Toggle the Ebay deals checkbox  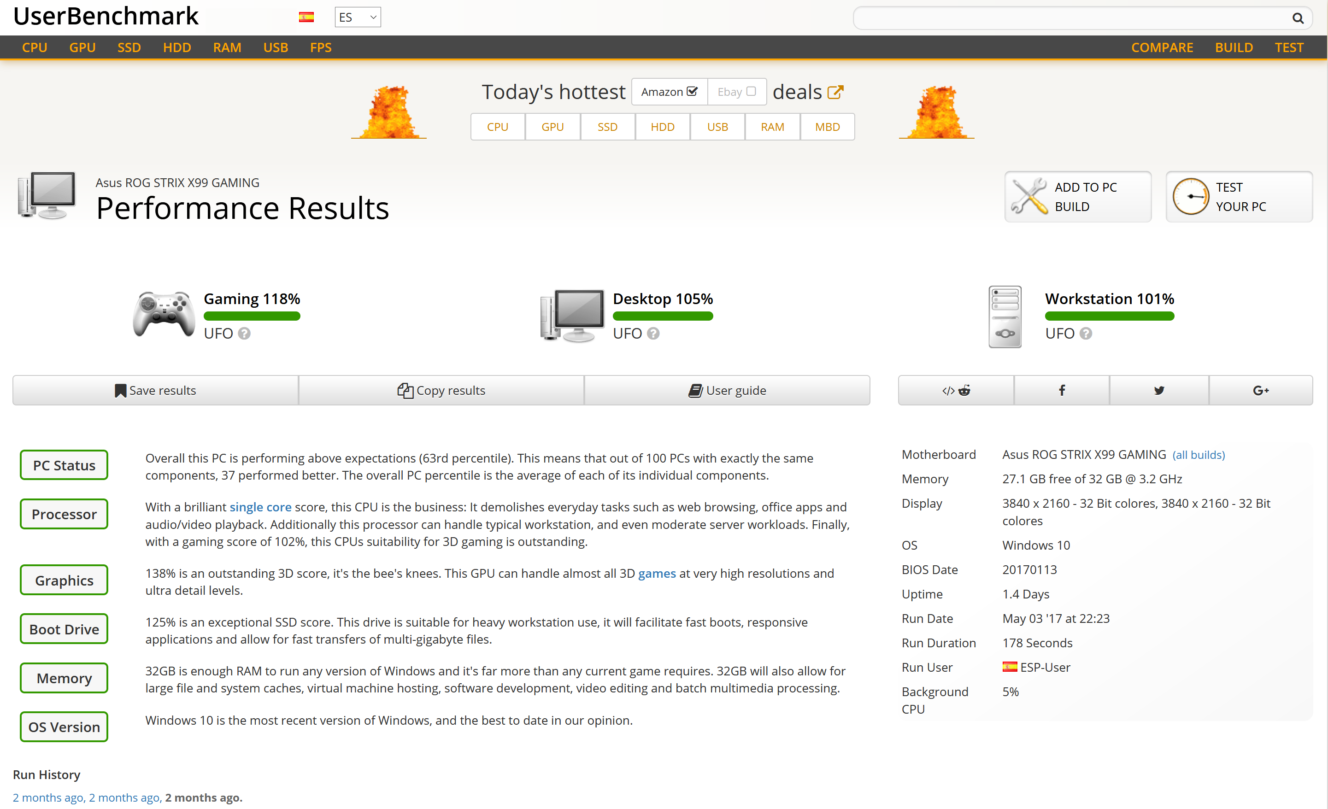(751, 91)
